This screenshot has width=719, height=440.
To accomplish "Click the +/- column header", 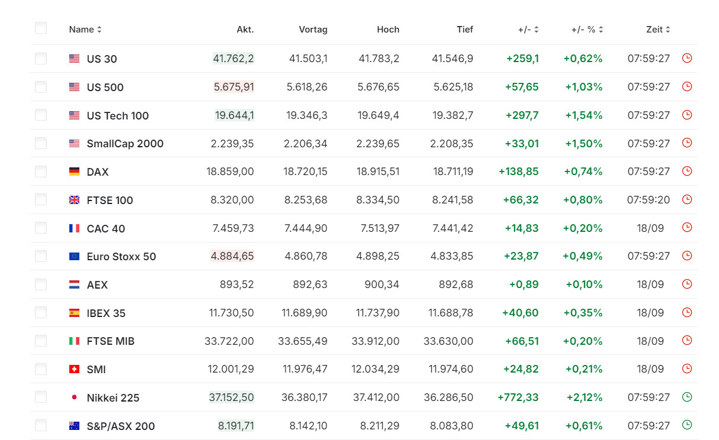I will 525,30.
